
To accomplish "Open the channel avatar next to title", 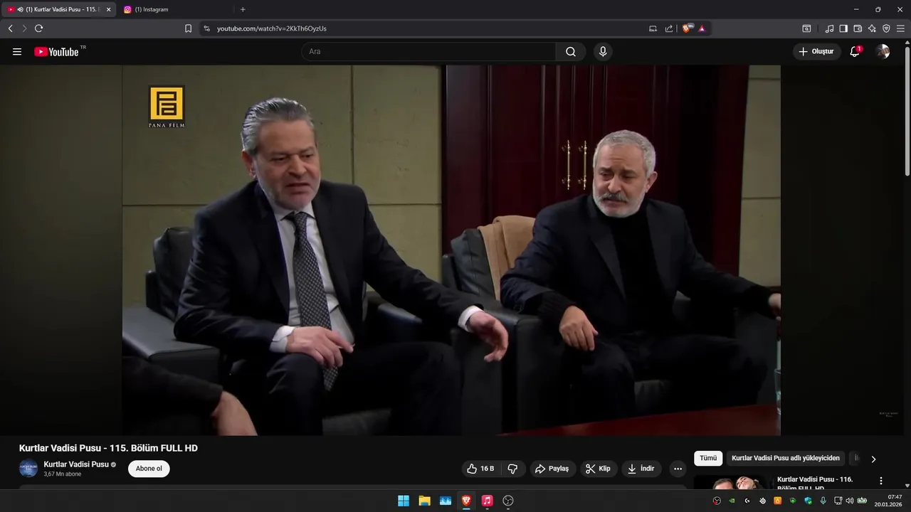I will point(28,469).
